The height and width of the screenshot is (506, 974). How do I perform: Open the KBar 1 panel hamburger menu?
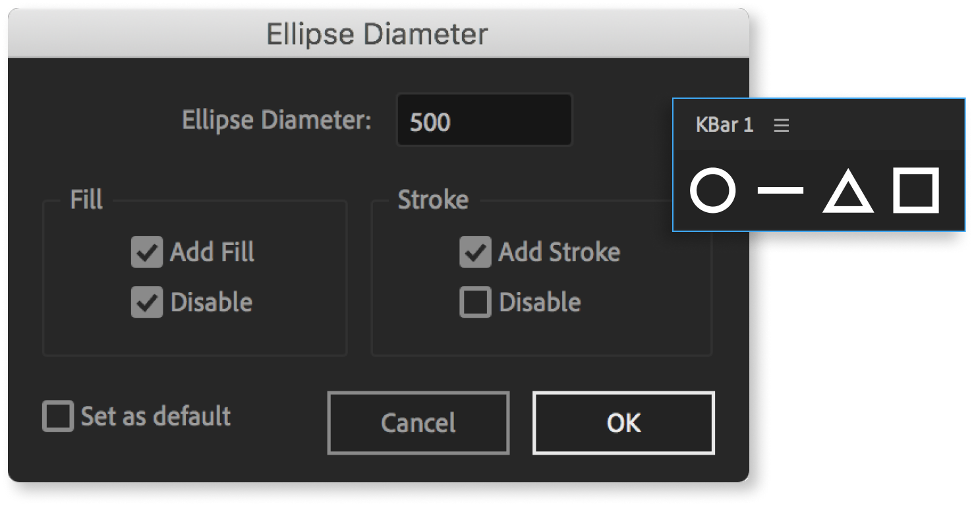(782, 125)
